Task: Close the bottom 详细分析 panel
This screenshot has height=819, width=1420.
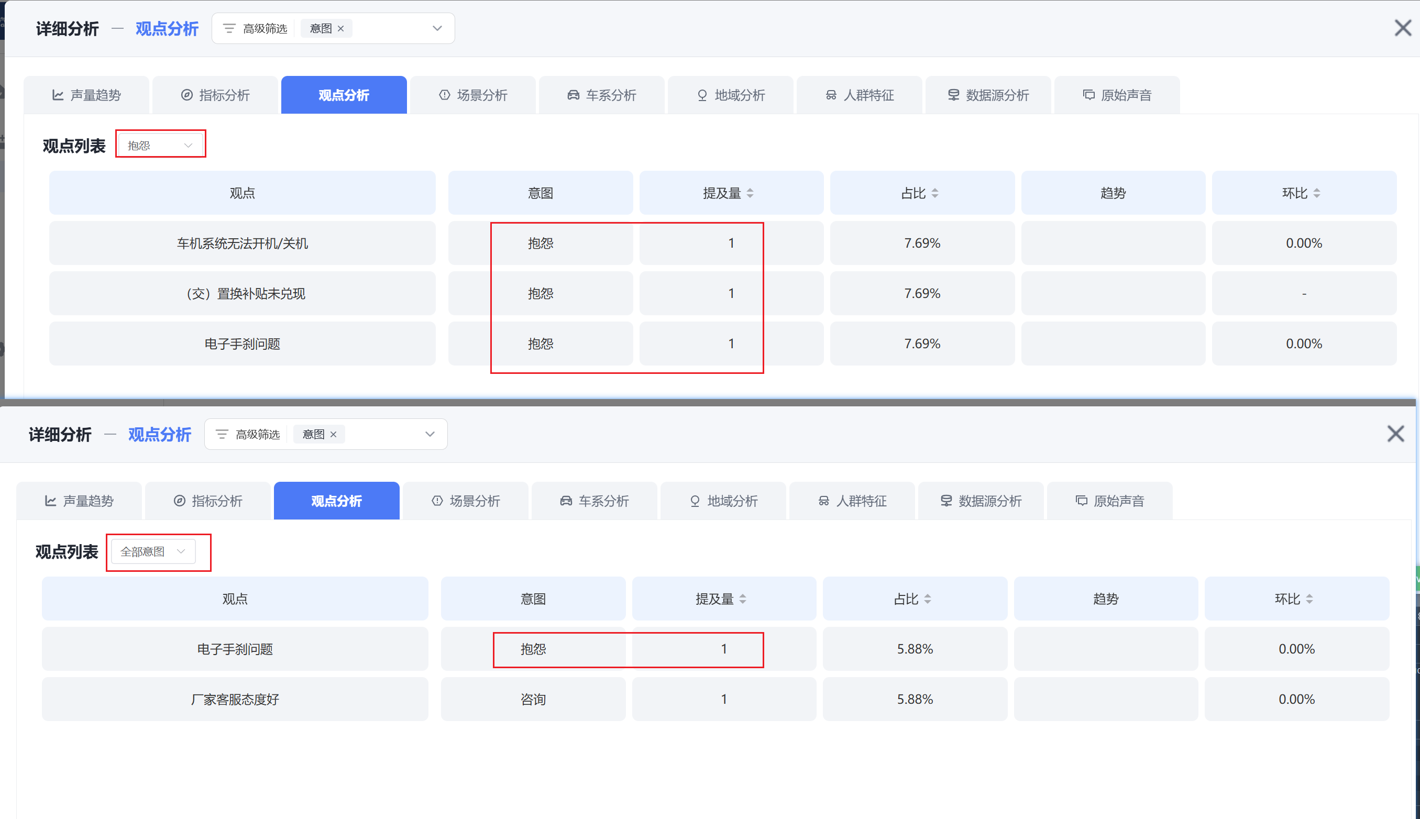Action: pyautogui.click(x=1395, y=434)
